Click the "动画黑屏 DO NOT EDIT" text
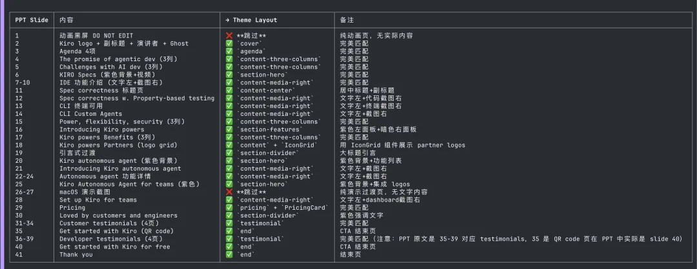The height and width of the screenshot is (269, 697). pos(98,35)
